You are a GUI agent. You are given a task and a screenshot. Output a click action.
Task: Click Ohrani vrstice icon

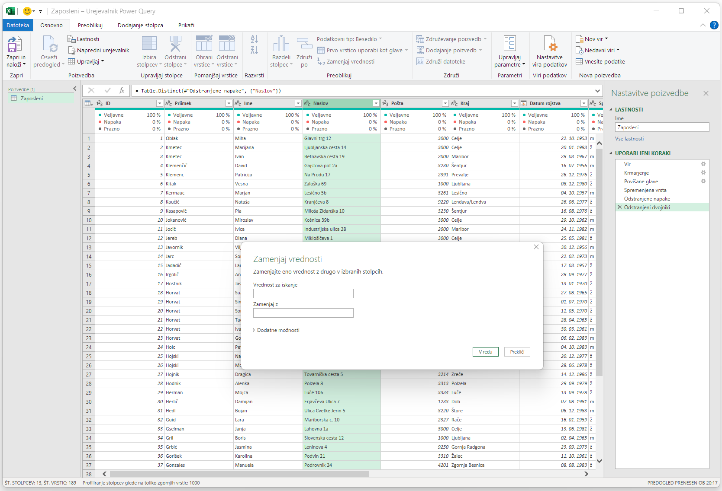click(x=204, y=44)
